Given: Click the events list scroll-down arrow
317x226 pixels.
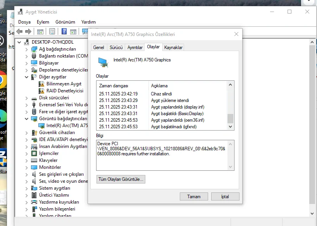Looking at the screenshot, I should tap(230, 127).
